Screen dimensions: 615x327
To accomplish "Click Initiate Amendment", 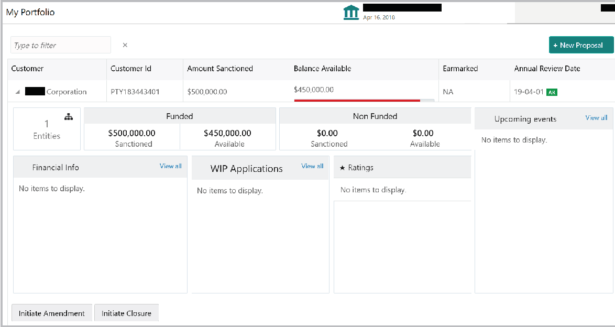I will click(x=51, y=313).
